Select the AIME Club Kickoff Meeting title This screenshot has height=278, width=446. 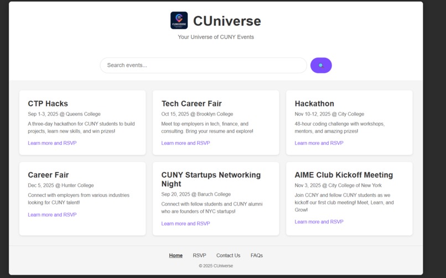tap(344, 175)
